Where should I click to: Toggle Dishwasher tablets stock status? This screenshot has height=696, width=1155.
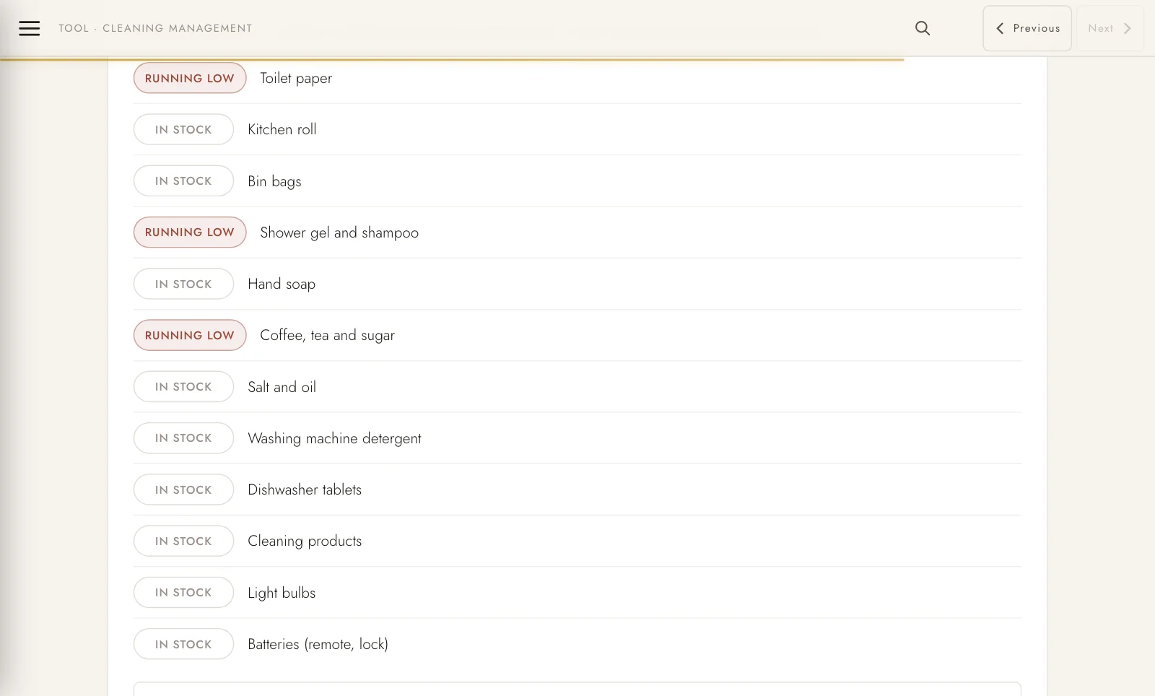click(183, 490)
